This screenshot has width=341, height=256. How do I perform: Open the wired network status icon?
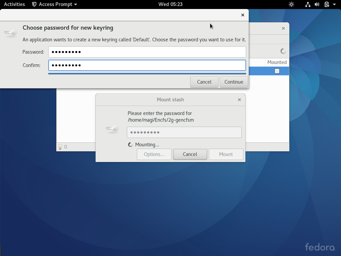pos(308,4)
